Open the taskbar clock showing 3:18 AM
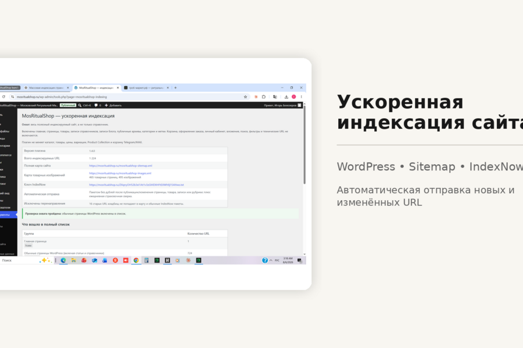The image size is (523, 348). pos(288,260)
